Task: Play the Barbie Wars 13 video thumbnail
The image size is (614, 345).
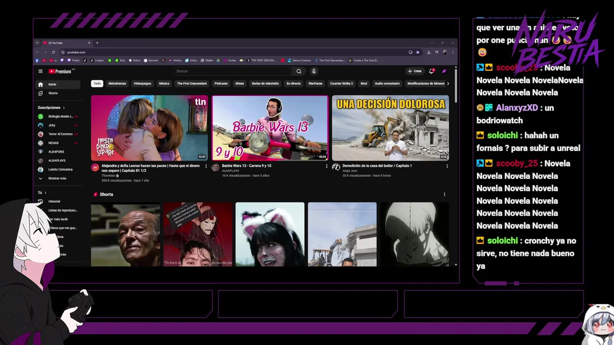Action: click(x=270, y=128)
